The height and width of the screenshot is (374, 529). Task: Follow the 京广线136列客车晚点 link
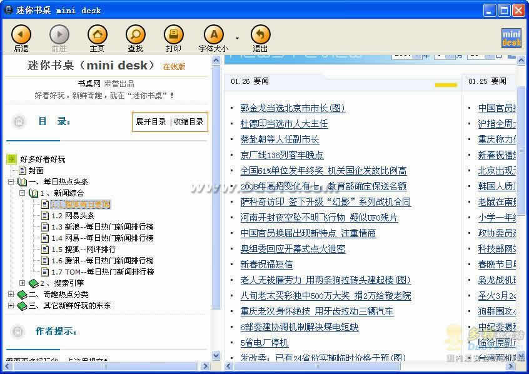(x=282, y=155)
